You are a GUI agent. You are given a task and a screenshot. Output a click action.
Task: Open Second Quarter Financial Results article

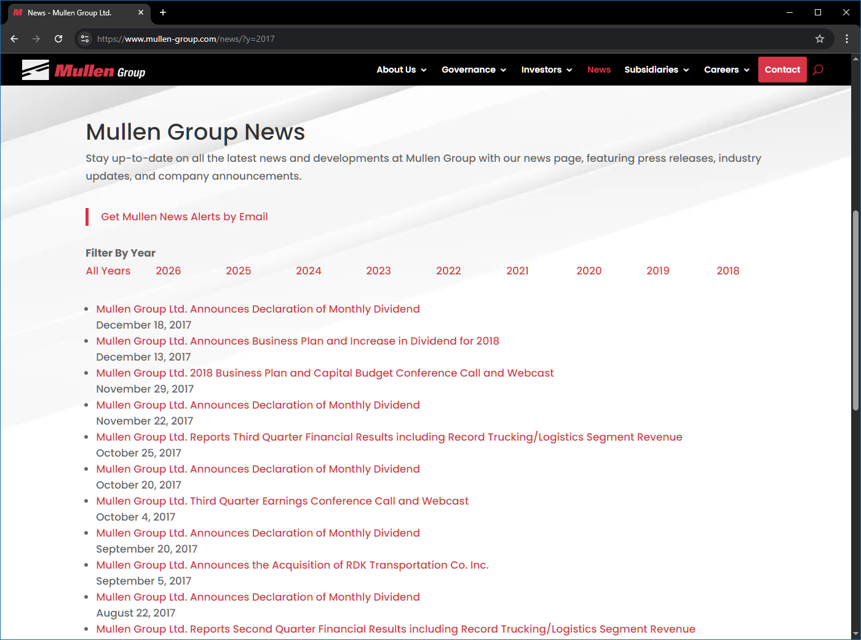click(396, 629)
